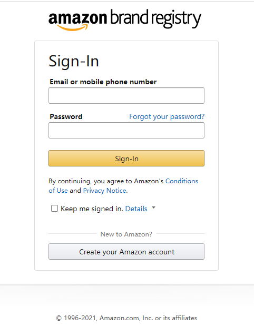Click the yellow Sign-In button
This screenshot has height=336, width=254.
coord(126,159)
